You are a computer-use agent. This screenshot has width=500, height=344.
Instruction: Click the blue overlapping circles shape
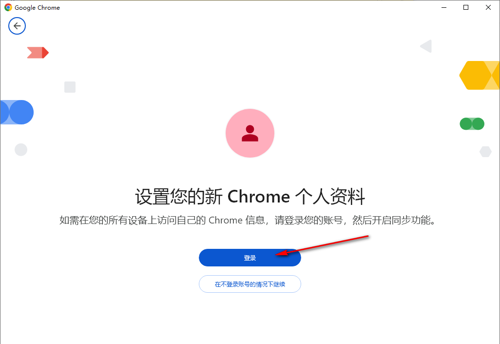coord(17,112)
